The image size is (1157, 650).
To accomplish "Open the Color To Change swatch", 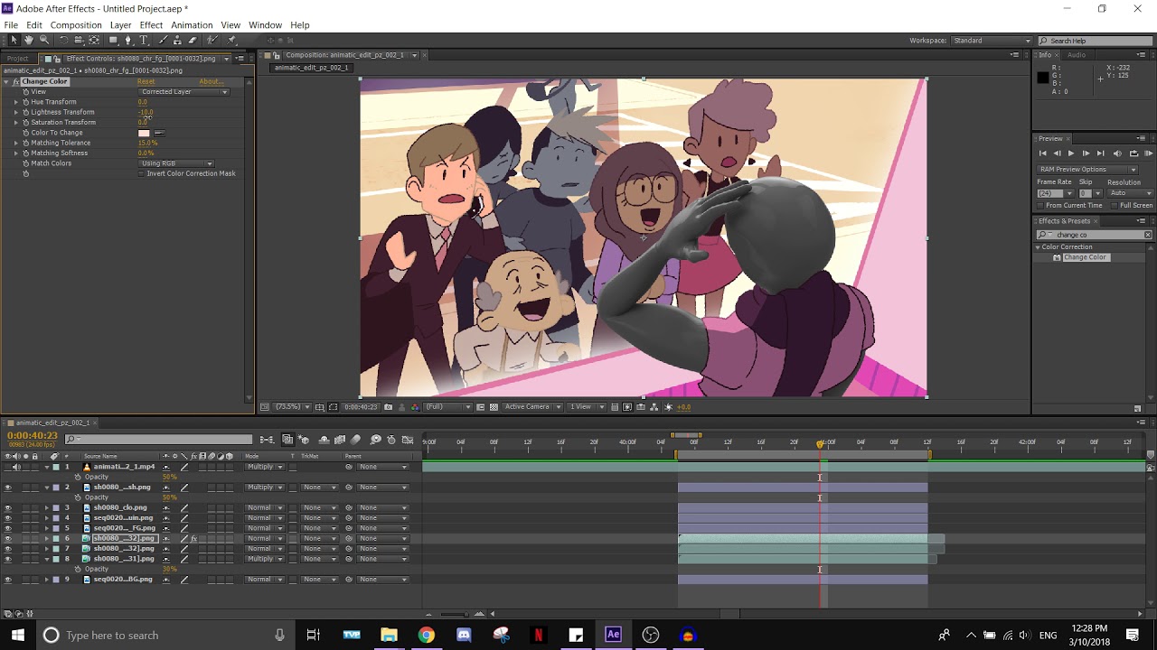I will coord(144,133).
